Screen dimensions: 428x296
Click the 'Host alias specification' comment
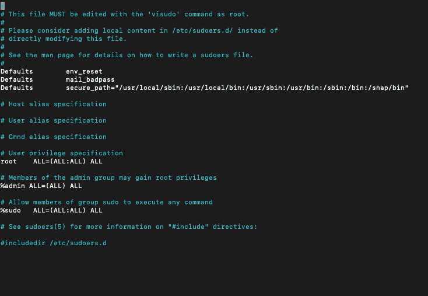coord(57,104)
